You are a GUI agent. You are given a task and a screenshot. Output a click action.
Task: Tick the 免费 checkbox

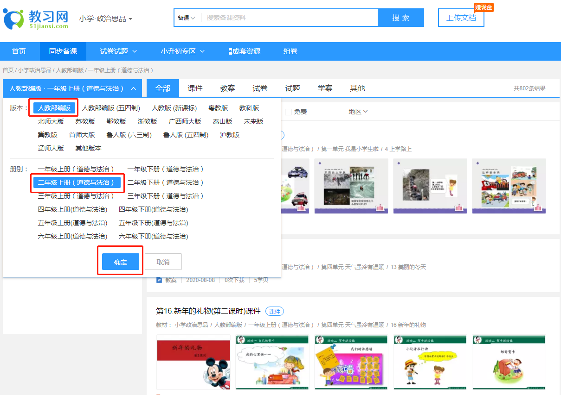(x=288, y=112)
